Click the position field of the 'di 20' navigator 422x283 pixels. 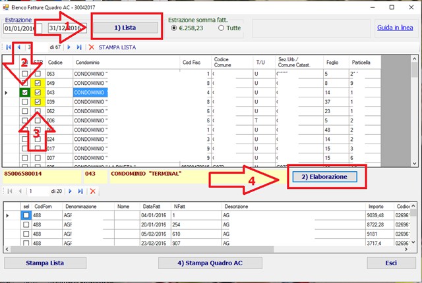[x=38, y=191]
